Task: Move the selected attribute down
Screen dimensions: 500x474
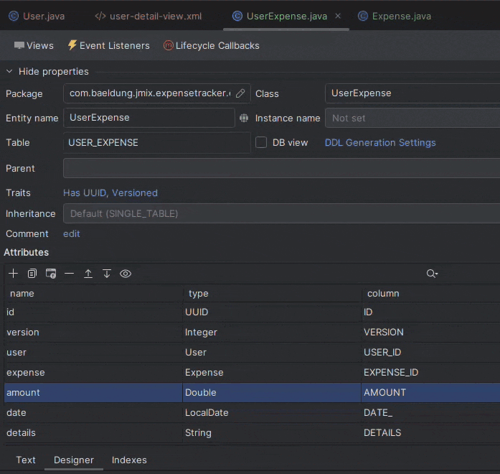Action: coord(107,274)
